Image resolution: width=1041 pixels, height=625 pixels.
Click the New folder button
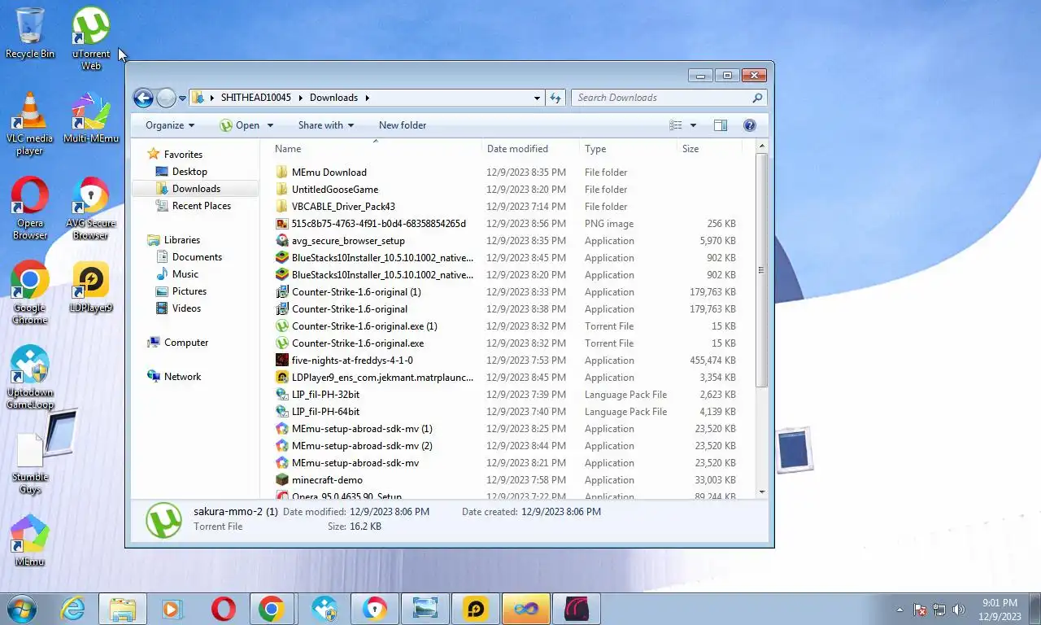coord(403,125)
